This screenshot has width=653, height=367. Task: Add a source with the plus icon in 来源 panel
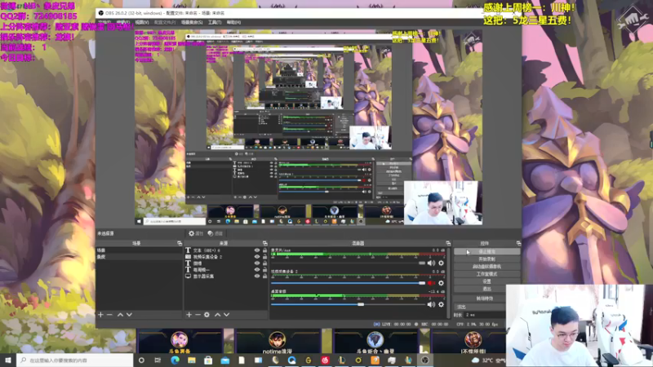click(189, 315)
